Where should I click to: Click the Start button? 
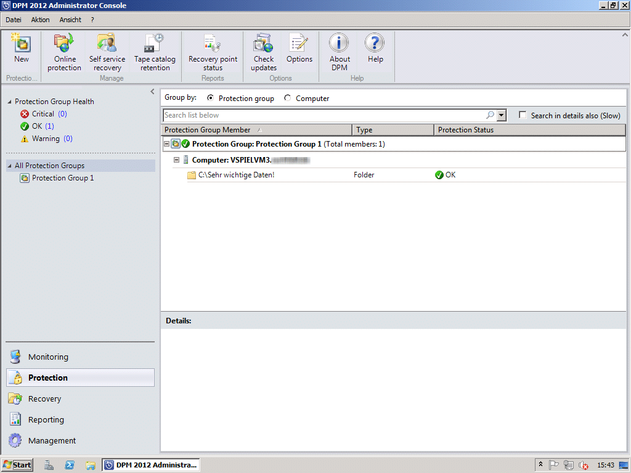17,465
